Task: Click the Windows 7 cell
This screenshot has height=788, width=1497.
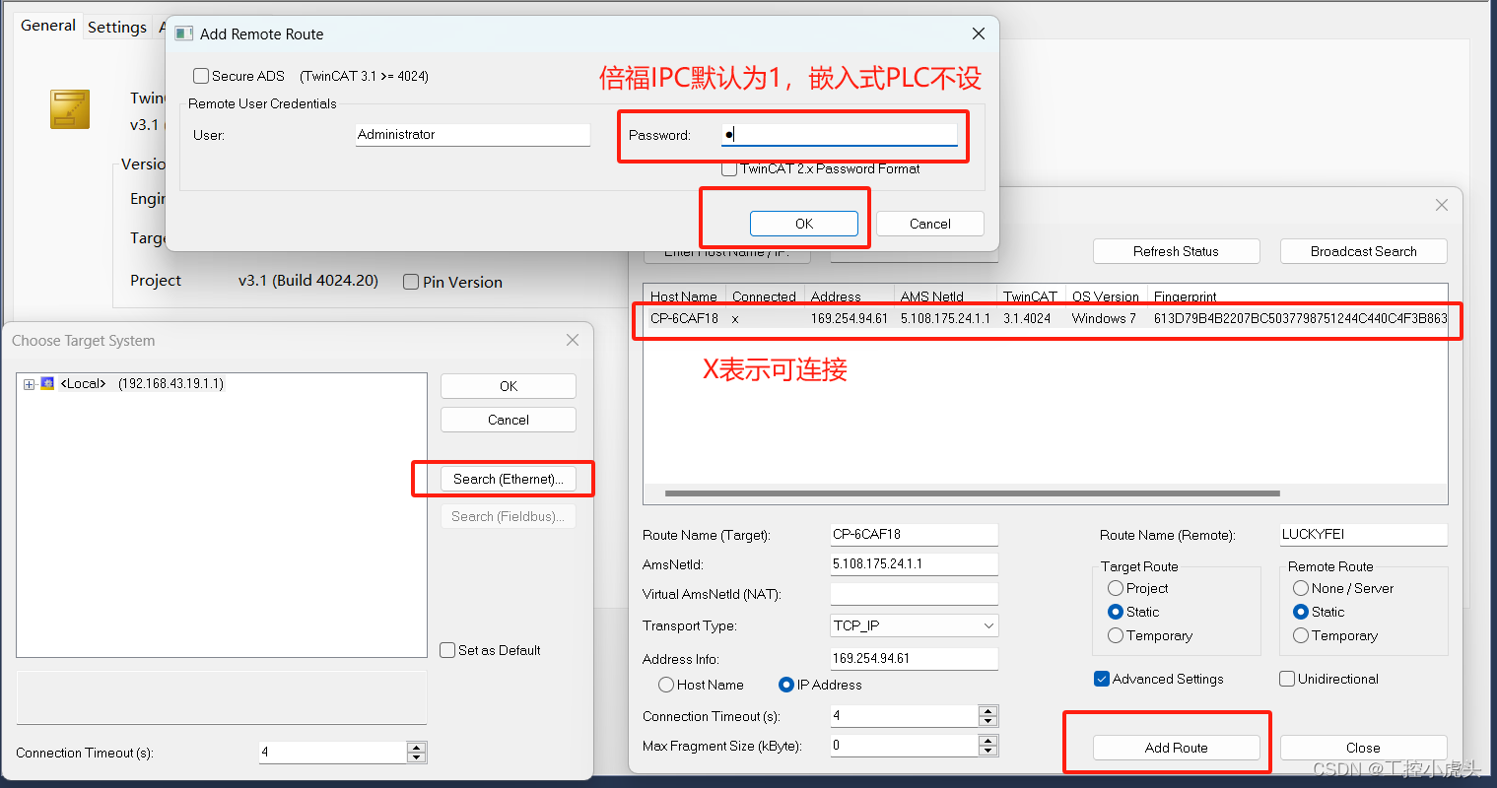Action: tap(1104, 318)
